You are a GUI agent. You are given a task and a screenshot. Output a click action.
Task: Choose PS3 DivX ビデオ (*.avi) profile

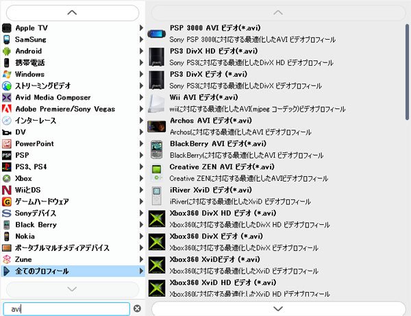[x=275, y=80]
